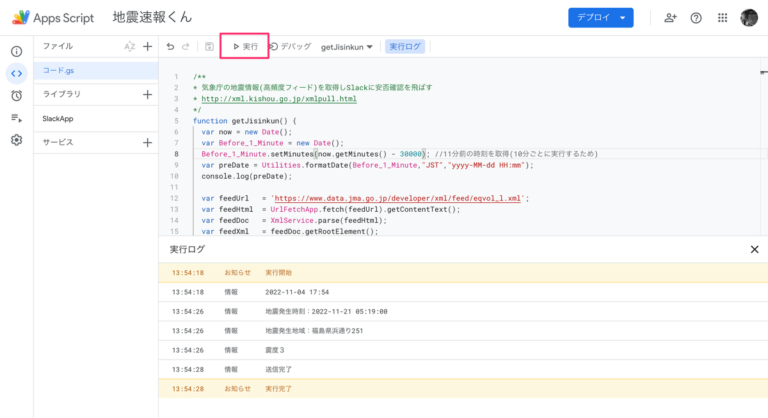
Task: Open the account profile avatar
Action: click(749, 18)
